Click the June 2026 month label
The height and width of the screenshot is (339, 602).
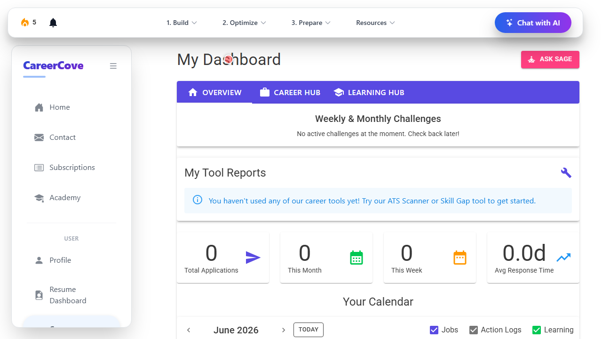tap(236, 330)
